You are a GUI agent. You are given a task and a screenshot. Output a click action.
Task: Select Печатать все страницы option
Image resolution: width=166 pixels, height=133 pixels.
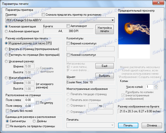click(x=68, y=100)
